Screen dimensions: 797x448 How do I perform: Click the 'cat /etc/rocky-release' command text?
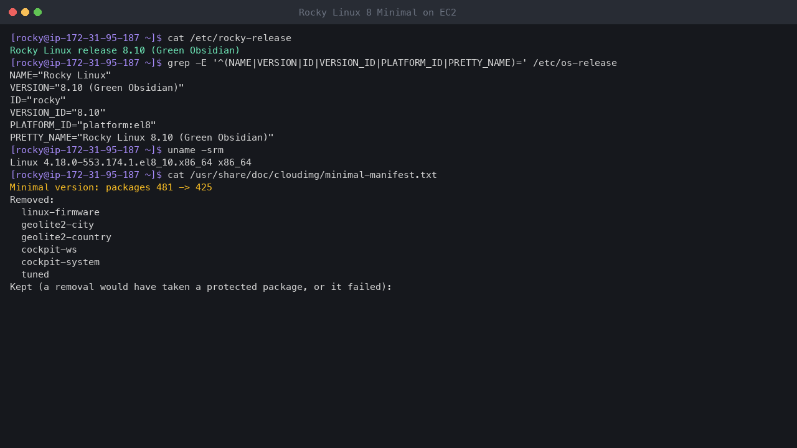click(x=229, y=38)
